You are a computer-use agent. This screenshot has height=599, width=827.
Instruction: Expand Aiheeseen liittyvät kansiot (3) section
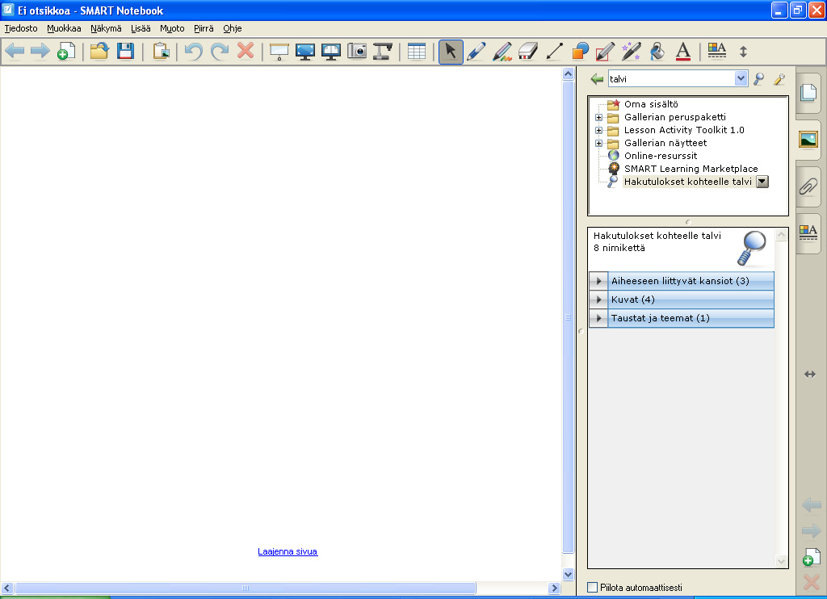point(598,281)
